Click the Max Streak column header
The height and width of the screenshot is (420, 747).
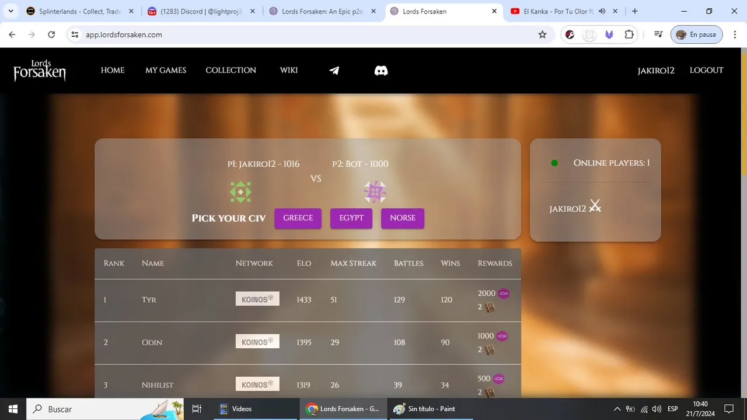[354, 263]
